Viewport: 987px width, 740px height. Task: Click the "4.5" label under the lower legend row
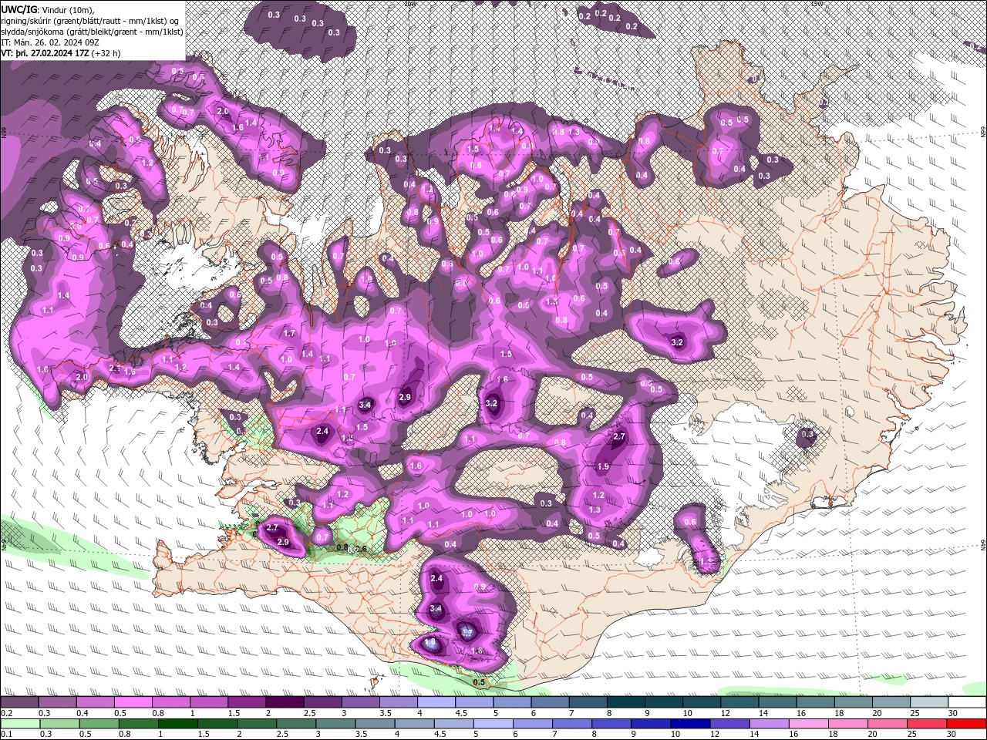[x=440, y=734]
